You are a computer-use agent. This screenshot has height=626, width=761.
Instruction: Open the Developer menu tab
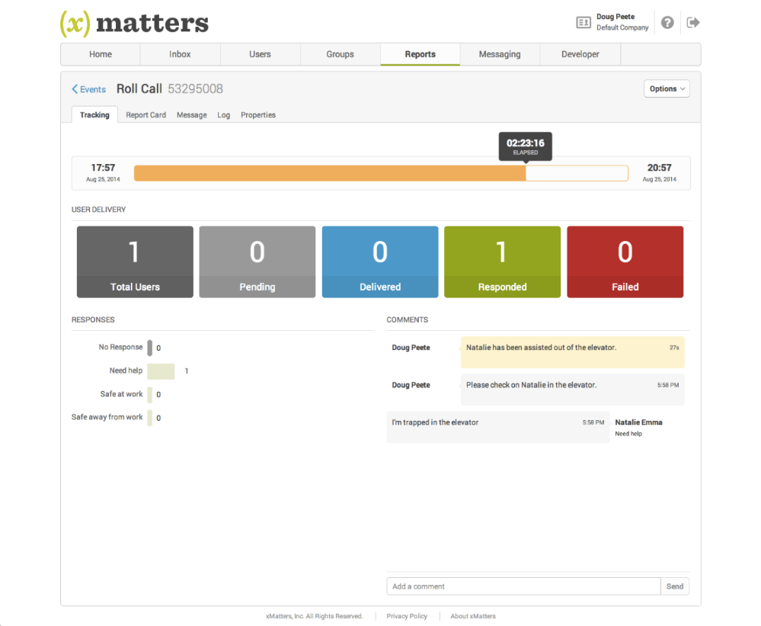pyautogui.click(x=580, y=54)
